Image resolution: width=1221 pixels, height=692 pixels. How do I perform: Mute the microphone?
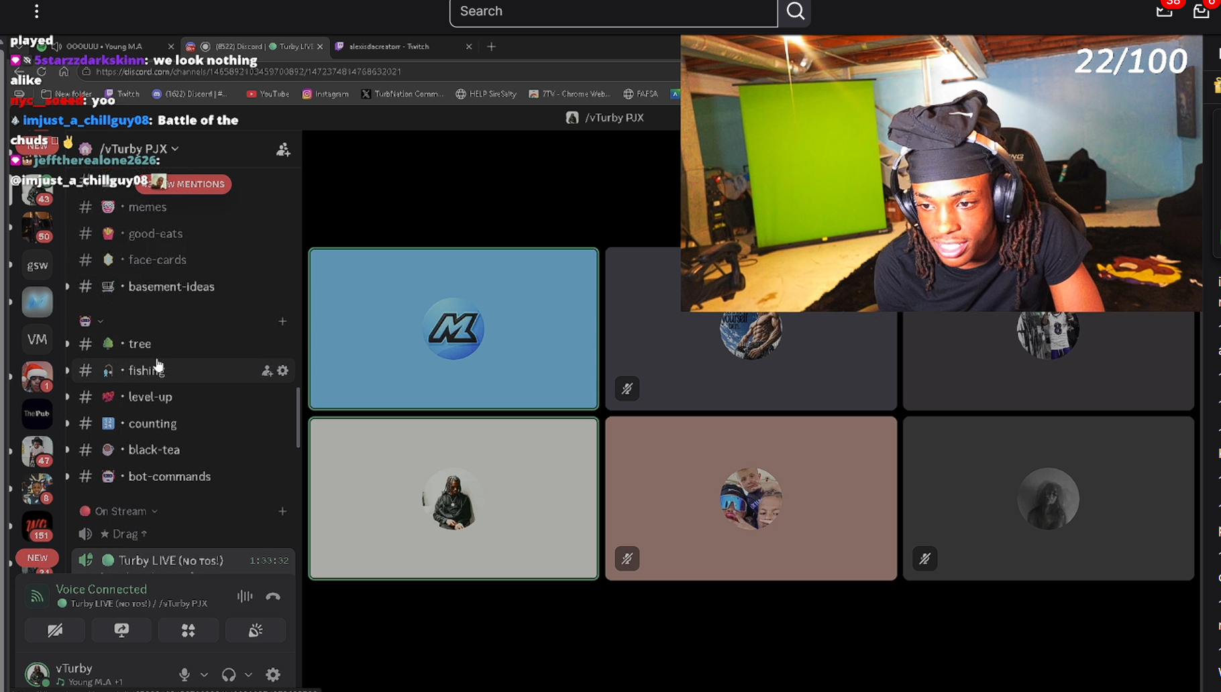[184, 675]
